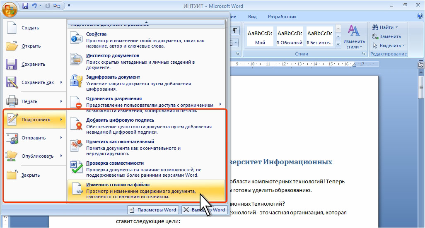Expand the Печать submenu arrow
425x228 pixels.
tap(61, 101)
